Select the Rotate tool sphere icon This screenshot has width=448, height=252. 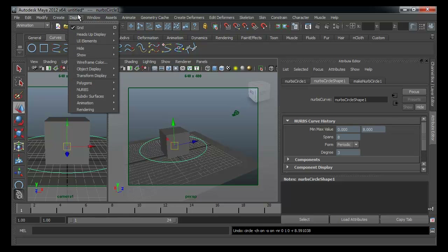pos(19,121)
